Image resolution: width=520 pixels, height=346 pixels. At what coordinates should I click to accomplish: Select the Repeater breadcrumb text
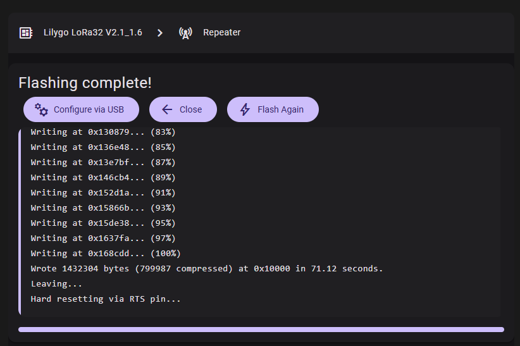(x=221, y=32)
